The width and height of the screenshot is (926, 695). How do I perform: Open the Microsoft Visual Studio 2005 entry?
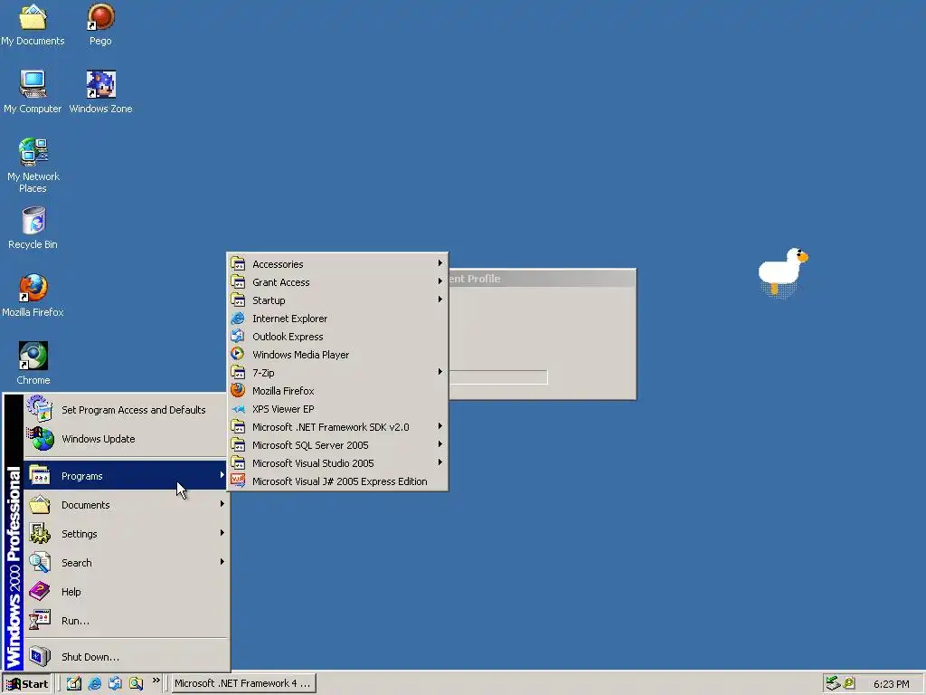pyautogui.click(x=337, y=463)
